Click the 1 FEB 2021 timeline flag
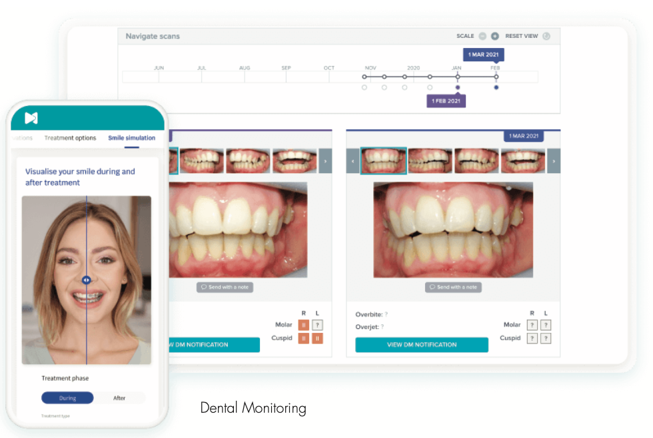This screenshot has width=653, height=438. click(446, 101)
